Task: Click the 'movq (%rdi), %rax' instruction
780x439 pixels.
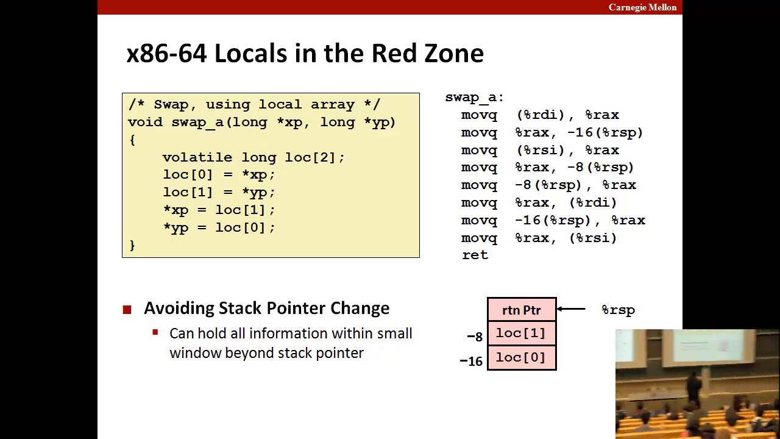Action: (x=540, y=115)
